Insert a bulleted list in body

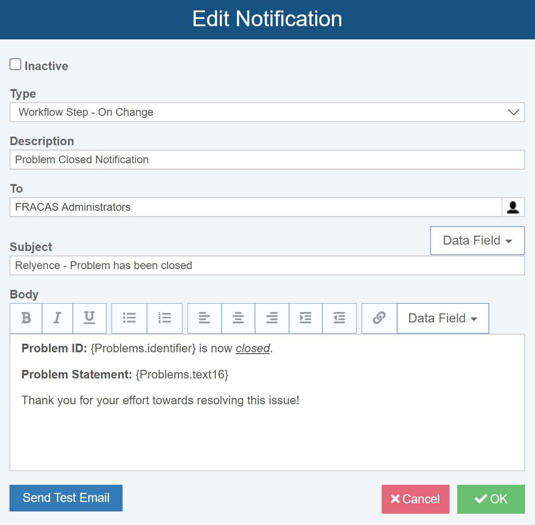click(129, 318)
